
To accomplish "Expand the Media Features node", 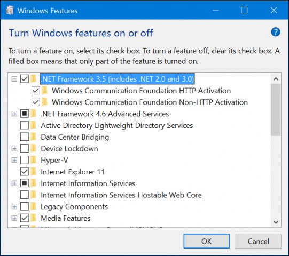I will tap(14, 218).
